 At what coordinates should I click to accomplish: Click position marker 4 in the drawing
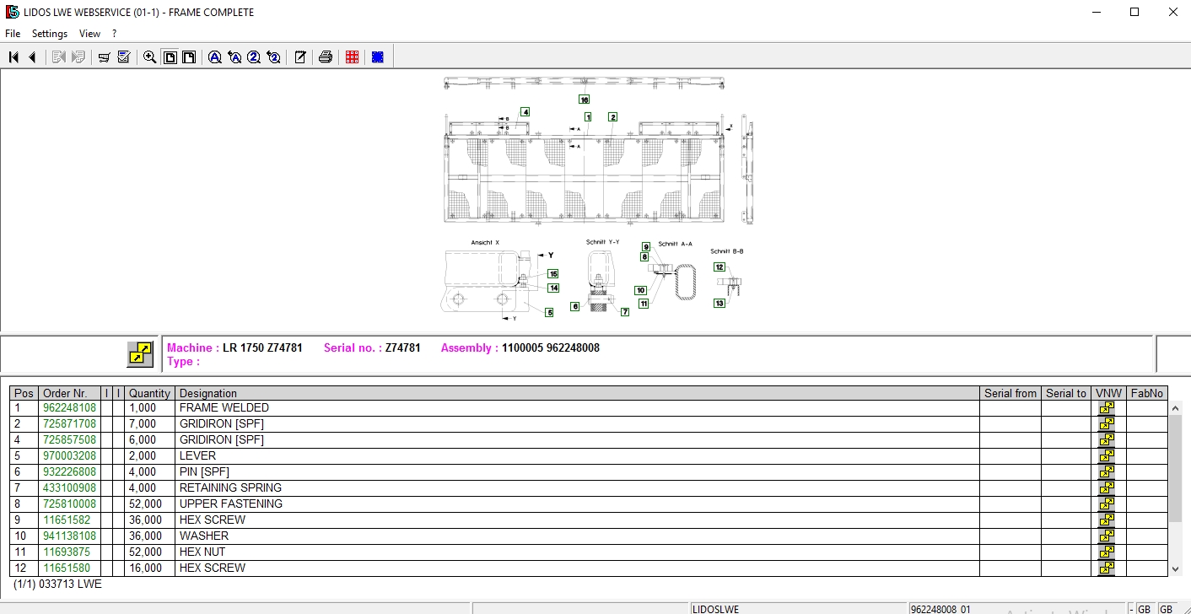coord(525,112)
